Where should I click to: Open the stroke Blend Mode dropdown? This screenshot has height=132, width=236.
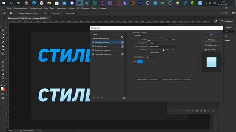pos(163,47)
